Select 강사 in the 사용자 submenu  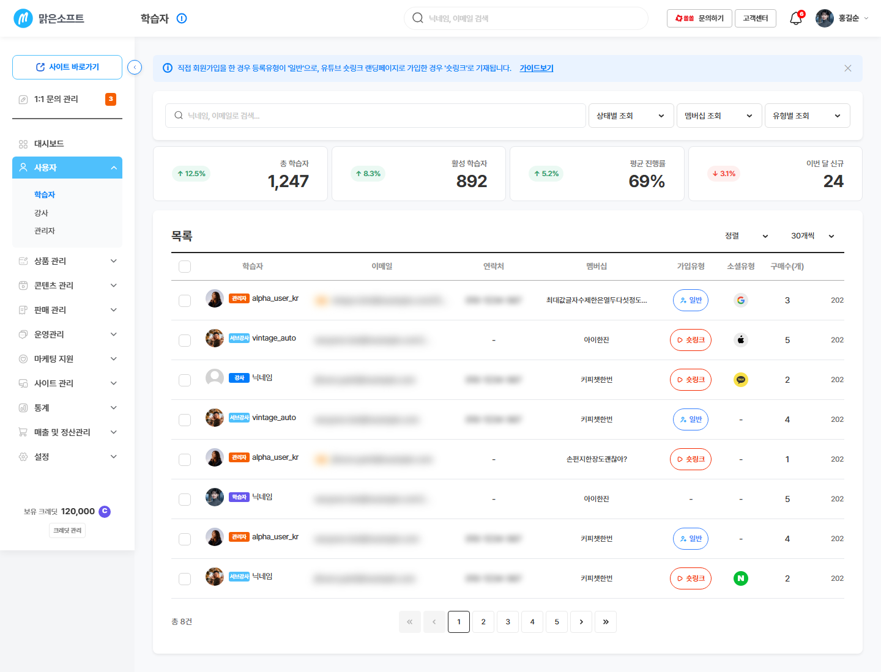tap(41, 213)
